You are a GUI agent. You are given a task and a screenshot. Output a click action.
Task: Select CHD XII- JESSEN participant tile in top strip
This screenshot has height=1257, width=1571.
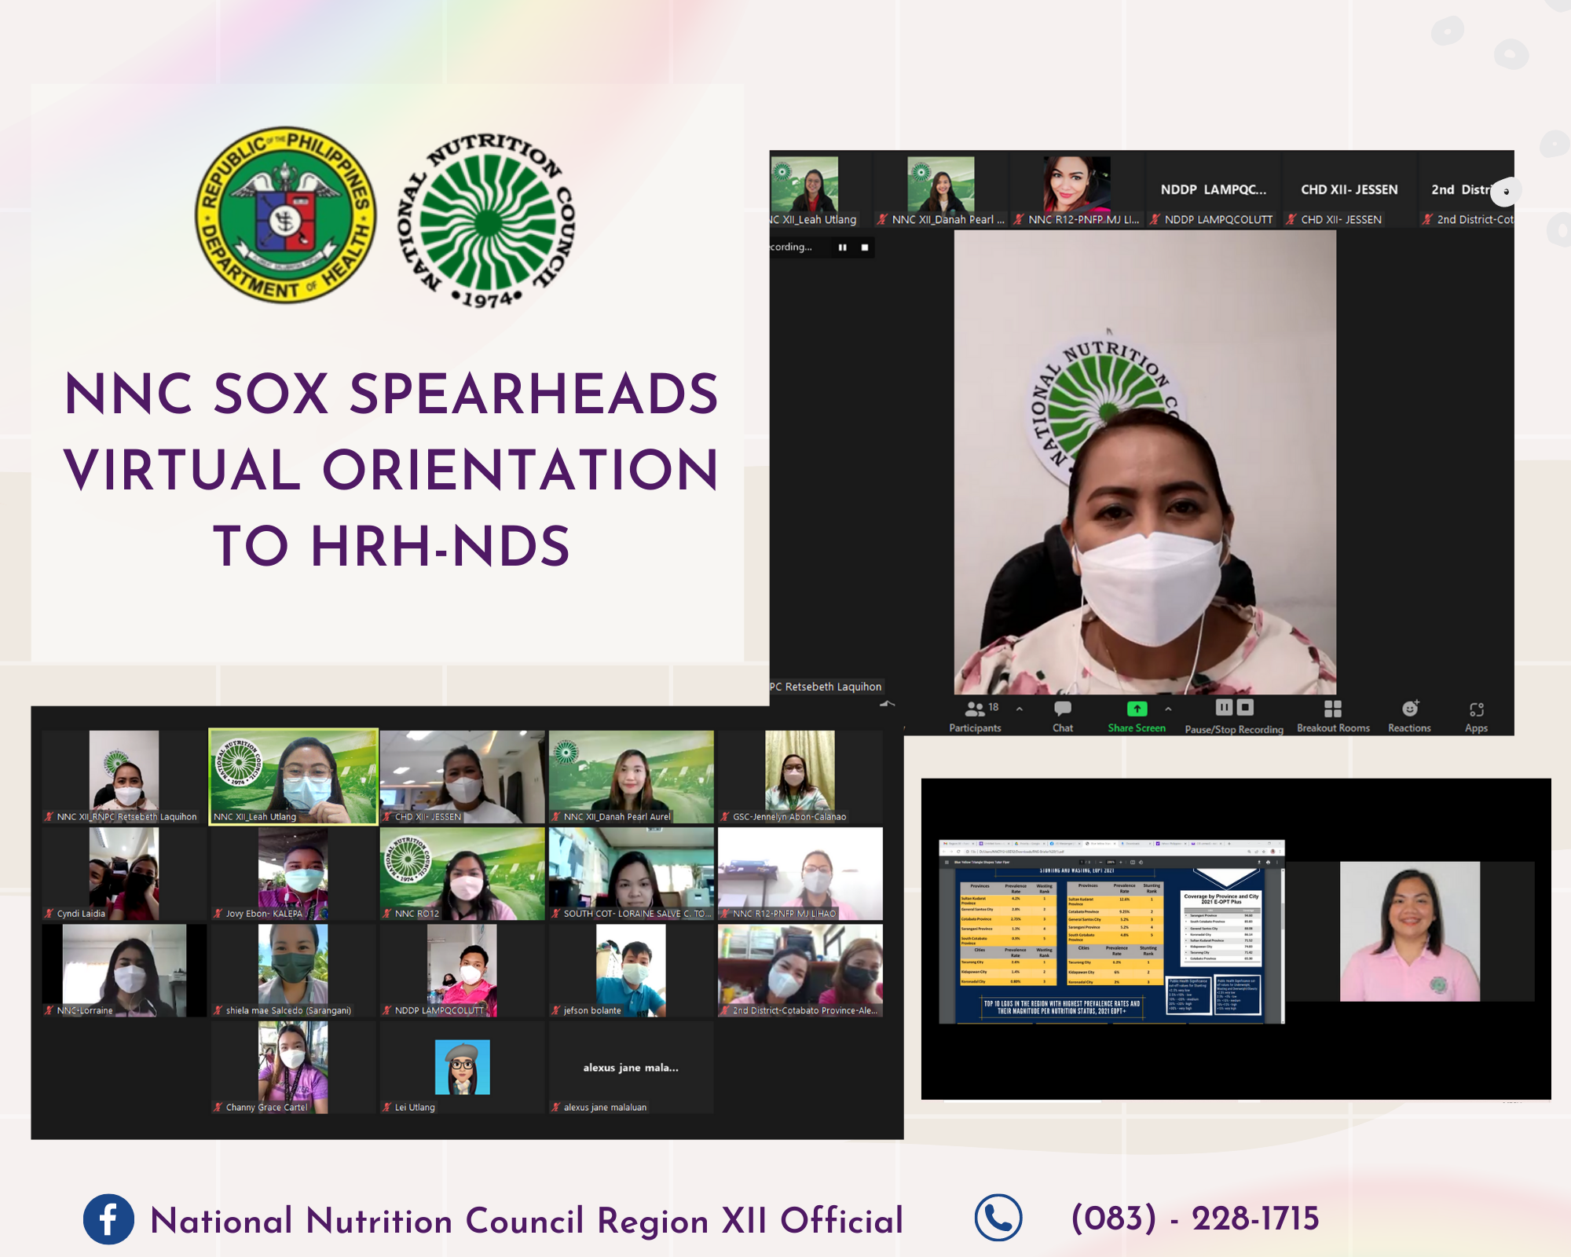click(1349, 190)
